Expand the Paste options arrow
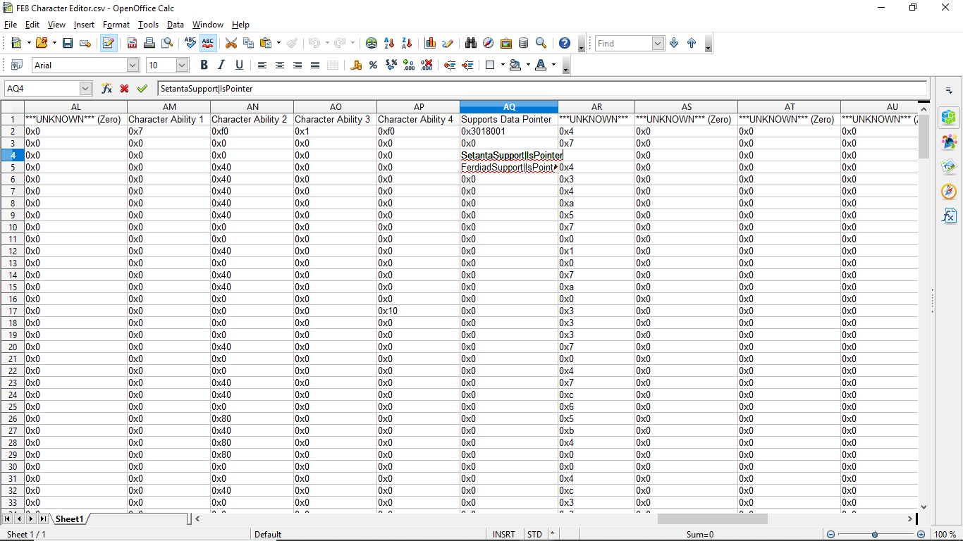The width and height of the screenshot is (963, 541). [x=278, y=44]
